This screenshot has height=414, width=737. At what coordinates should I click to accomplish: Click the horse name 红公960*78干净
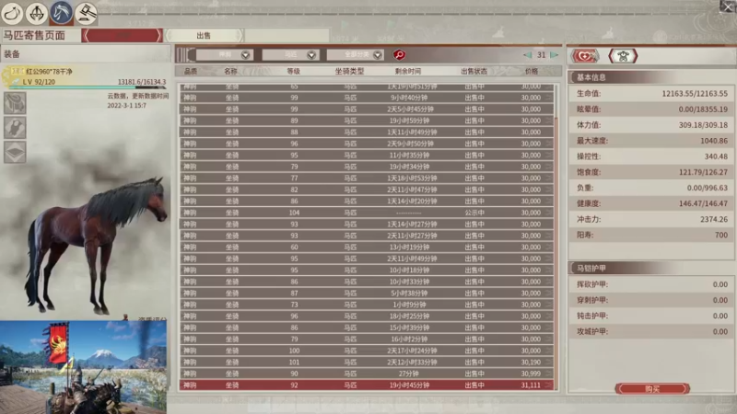(49, 72)
